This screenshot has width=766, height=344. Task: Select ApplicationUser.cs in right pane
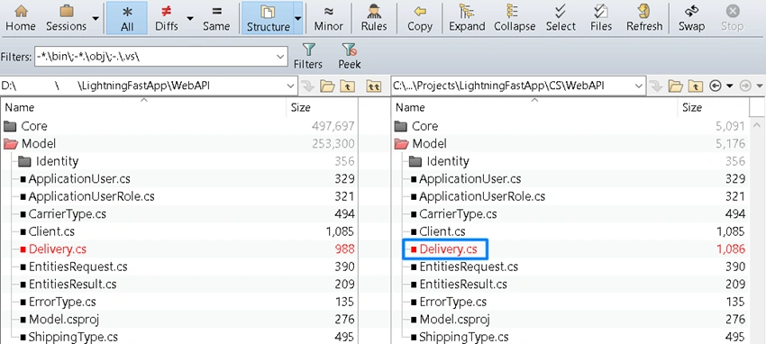470,179
